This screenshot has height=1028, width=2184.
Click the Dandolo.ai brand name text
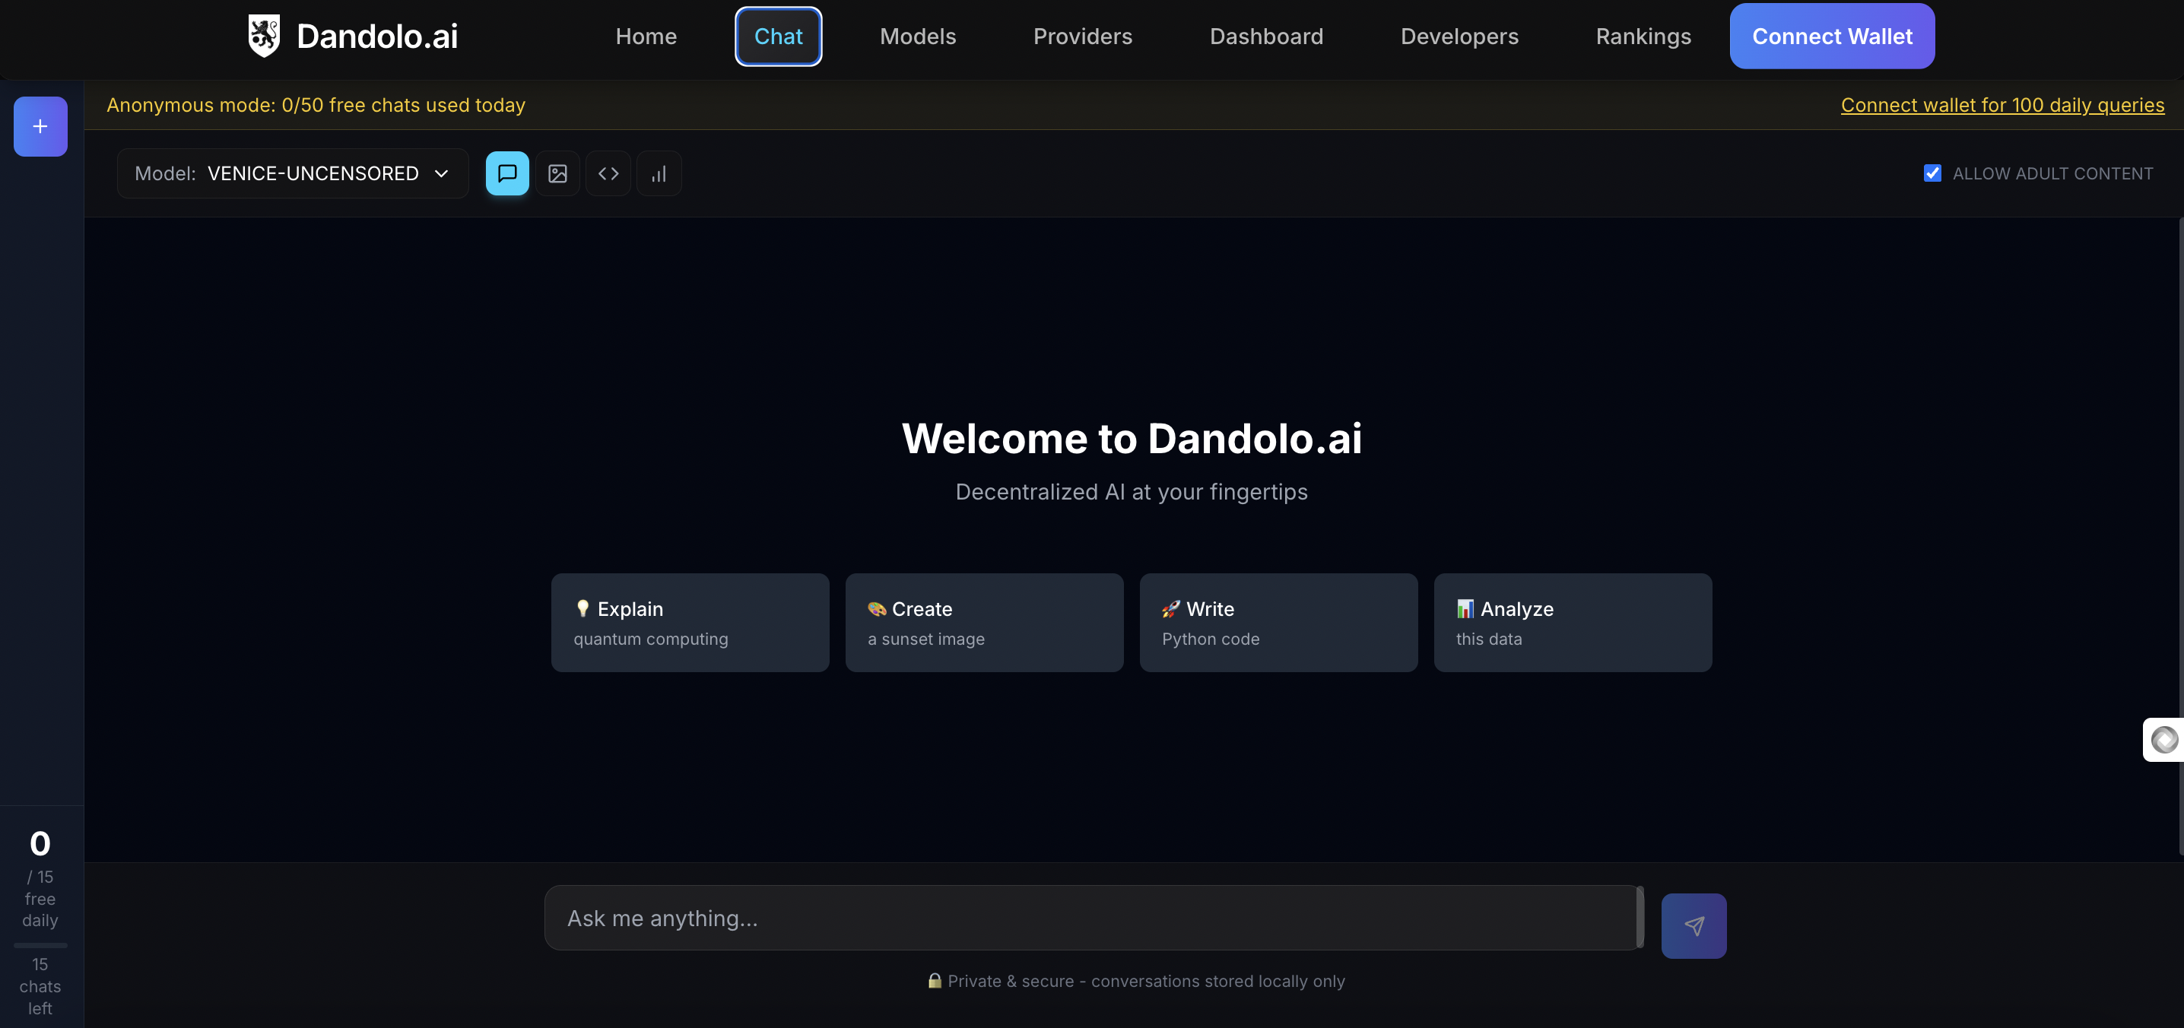[377, 36]
